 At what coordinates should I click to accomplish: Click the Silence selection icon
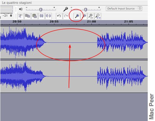(x=48, y=16)
